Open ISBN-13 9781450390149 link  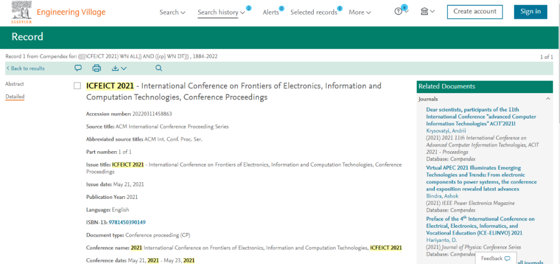[127, 222]
